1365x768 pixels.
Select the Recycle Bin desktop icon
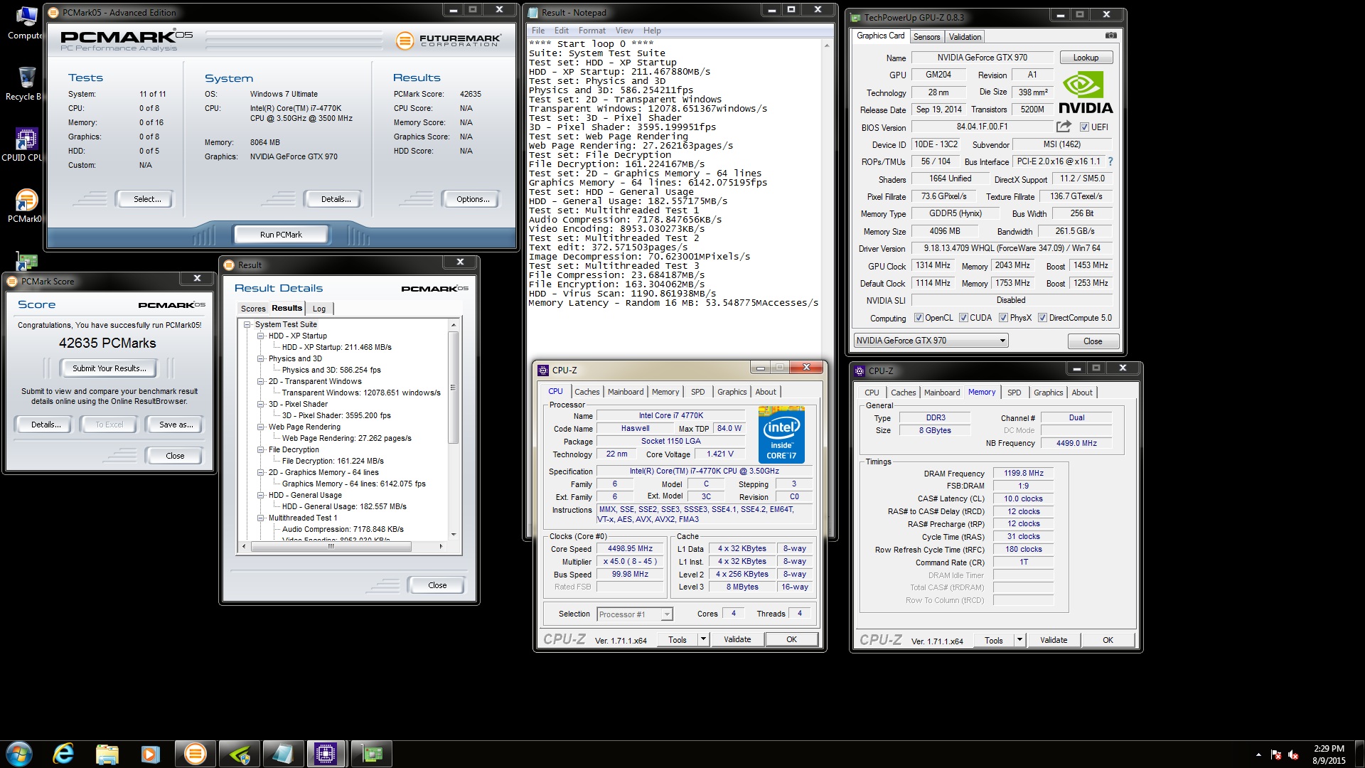click(26, 83)
